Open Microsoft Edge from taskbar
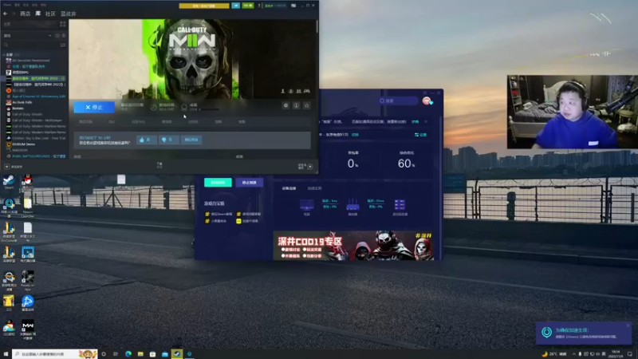Screen dimensions: 638x359 click(x=128, y=354)
